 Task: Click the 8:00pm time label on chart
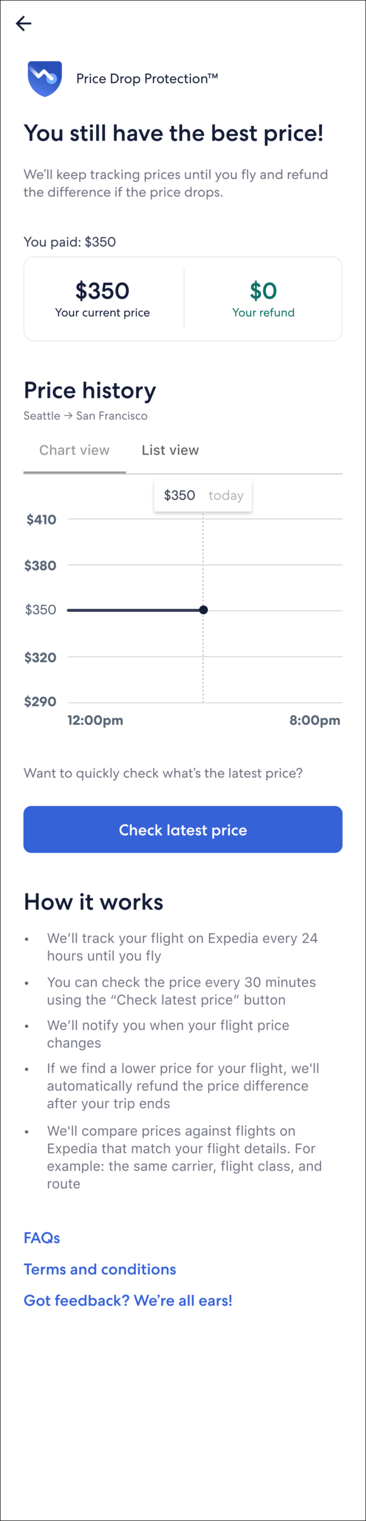tap(314, 721)
